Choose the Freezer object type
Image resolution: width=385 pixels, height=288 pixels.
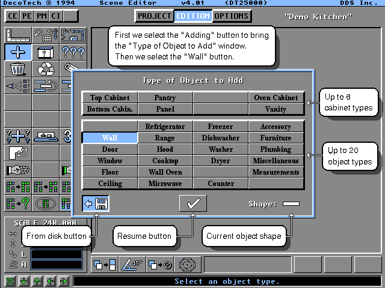tap(221, 127)
